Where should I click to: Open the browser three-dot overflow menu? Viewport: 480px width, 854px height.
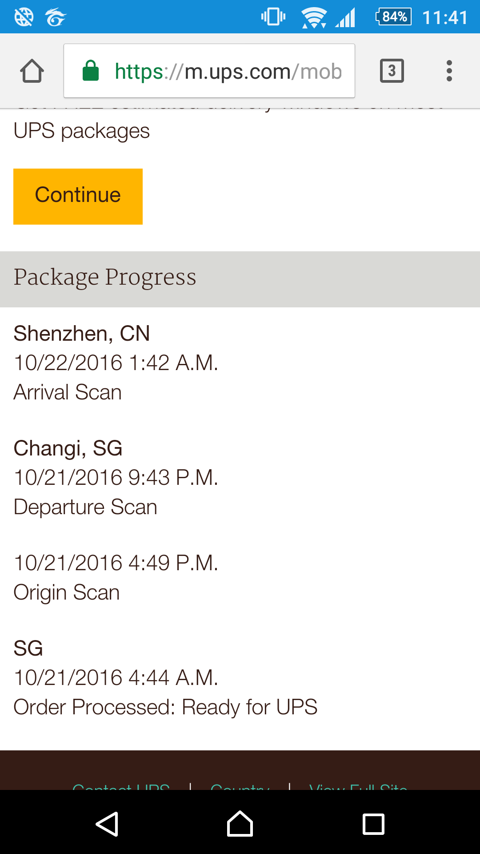click(x=449, y=71)
